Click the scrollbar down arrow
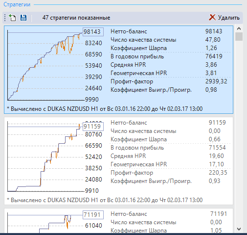This screenshot has width=247, height=235. (x=239, y=229)
